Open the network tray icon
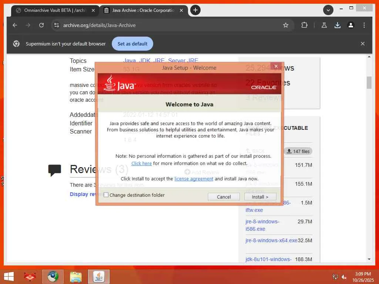 335,277
